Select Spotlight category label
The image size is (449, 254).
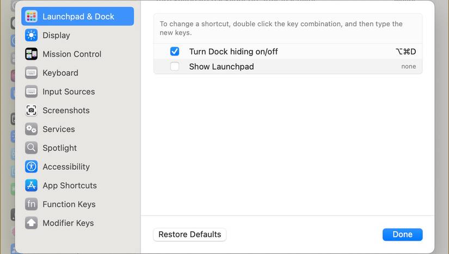[59, 148]
